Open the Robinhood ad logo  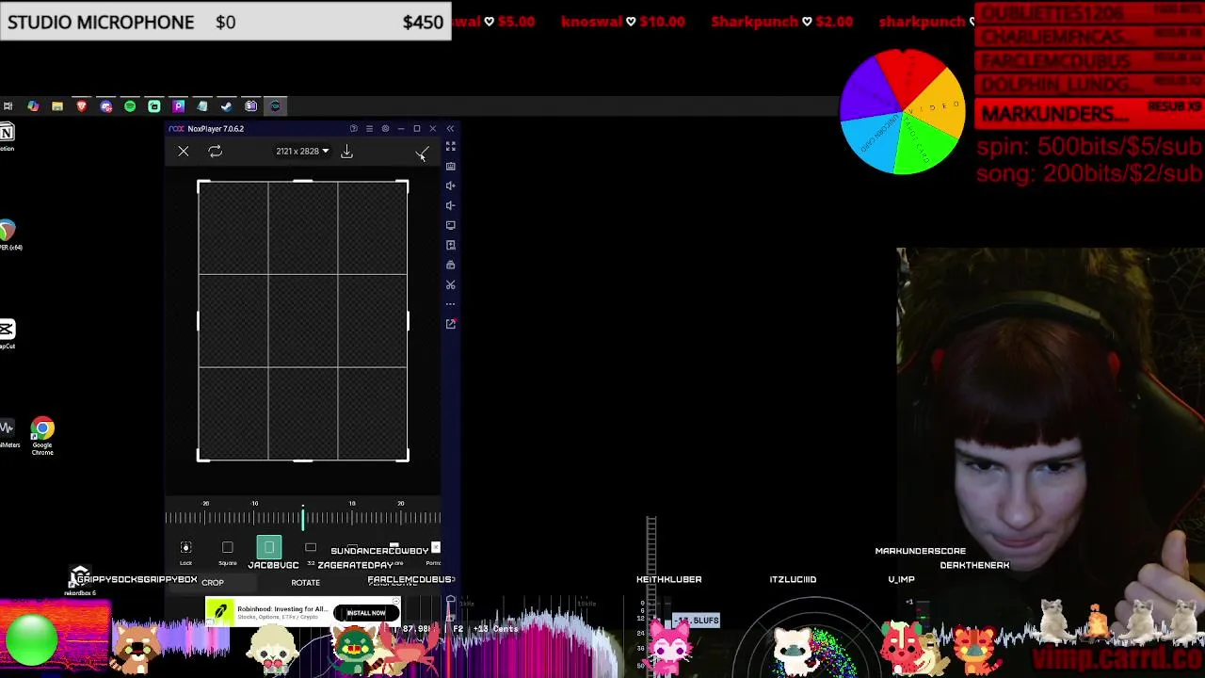pos(219,612)
